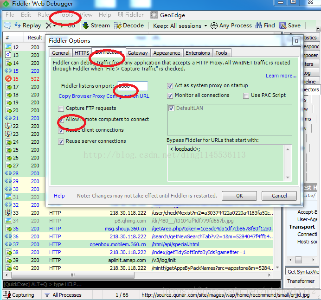Open the All Processes filter in the status bar
Viewport: 321px width, 300px height.
[x=63, y=295]
